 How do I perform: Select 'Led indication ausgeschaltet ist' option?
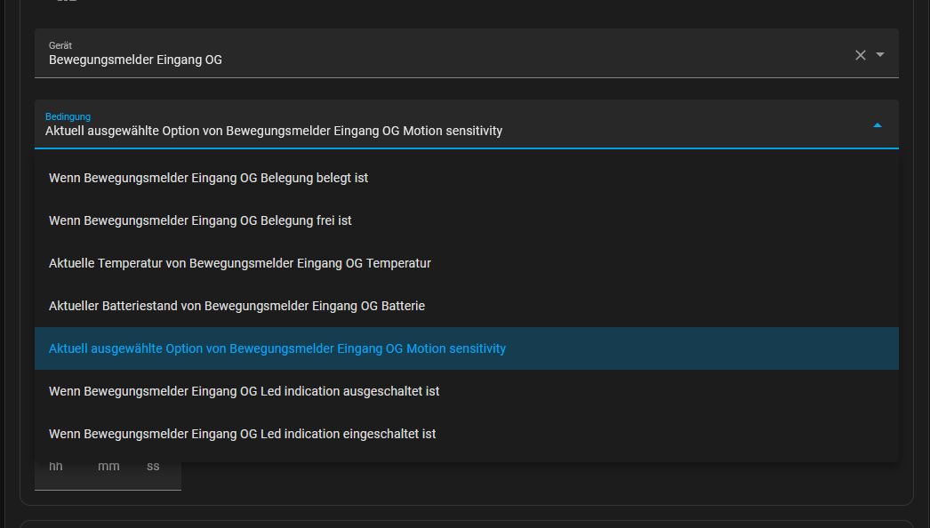point(466,391)
